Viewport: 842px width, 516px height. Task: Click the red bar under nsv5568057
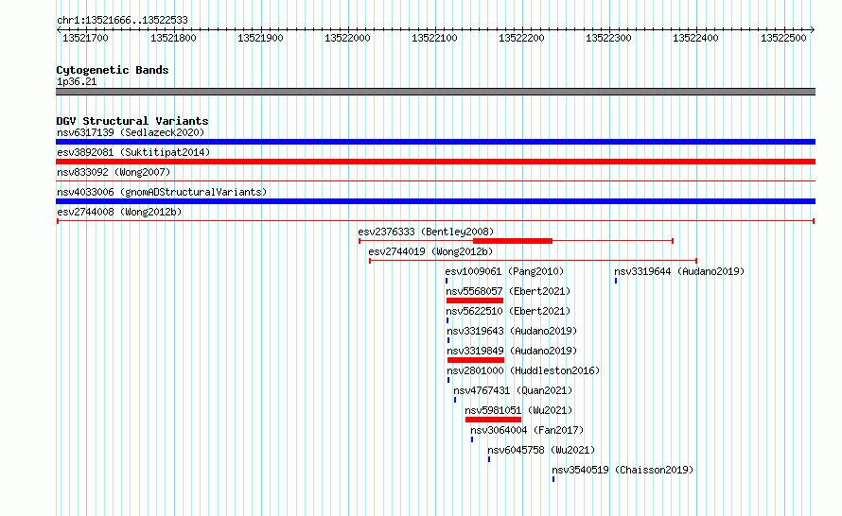(475, 301)
